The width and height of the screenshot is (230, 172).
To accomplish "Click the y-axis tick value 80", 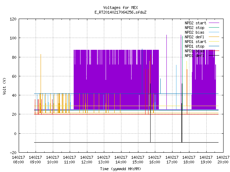I will (14, 57).
